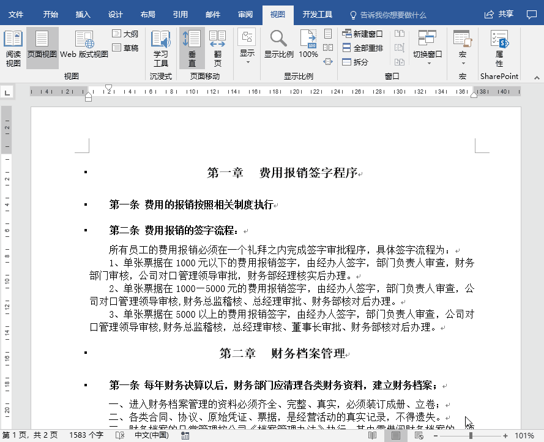This screenshot has height=442, width=544.
Task: Click the Tell Me search box
Action: coord(389,15)
